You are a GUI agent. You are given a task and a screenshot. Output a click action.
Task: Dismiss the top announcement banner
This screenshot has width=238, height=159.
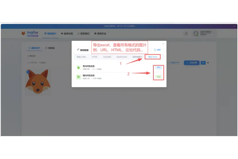tap(234, 26)
